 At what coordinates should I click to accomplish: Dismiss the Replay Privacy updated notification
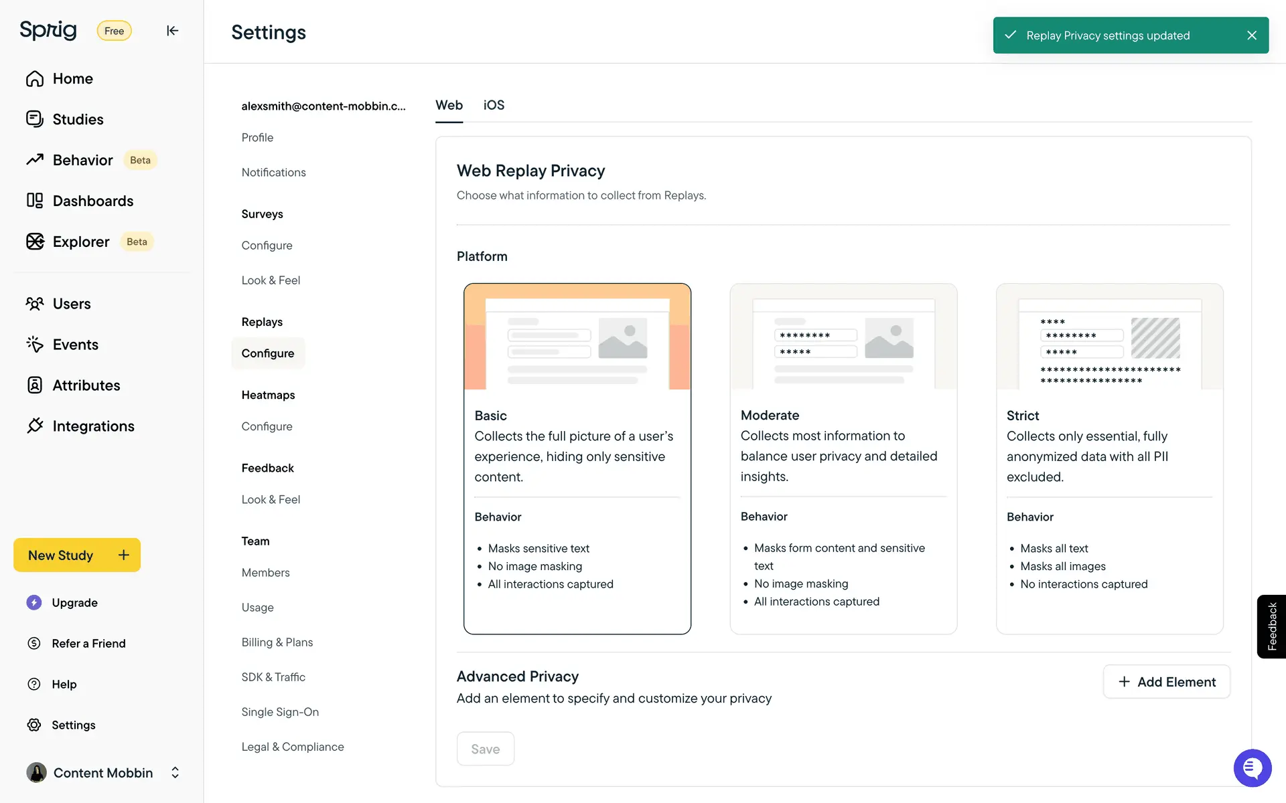click(1251, 35)
